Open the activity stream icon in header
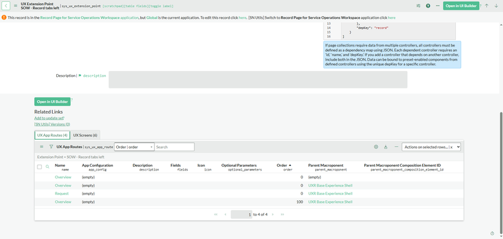 coord(418,6)
